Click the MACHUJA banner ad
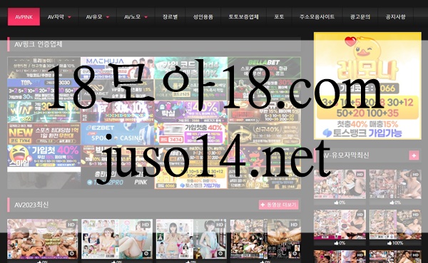This screenshot has width=428, height=263. (118, 68)
